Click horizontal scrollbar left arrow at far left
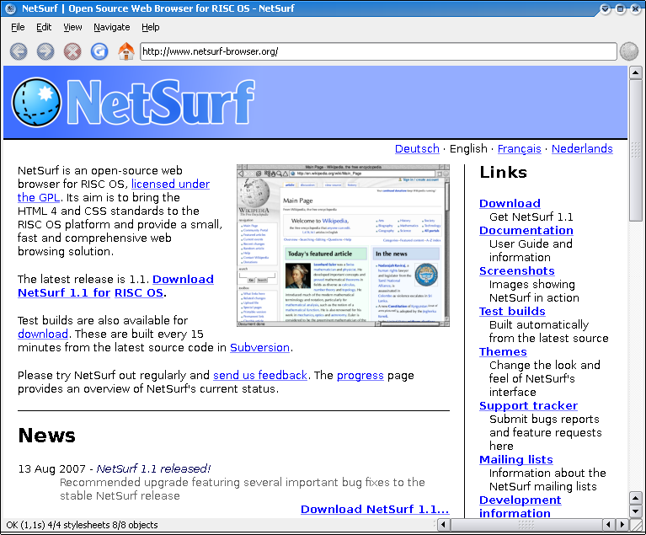This screenshot has width=646, height=535. [x=443, y=525]
